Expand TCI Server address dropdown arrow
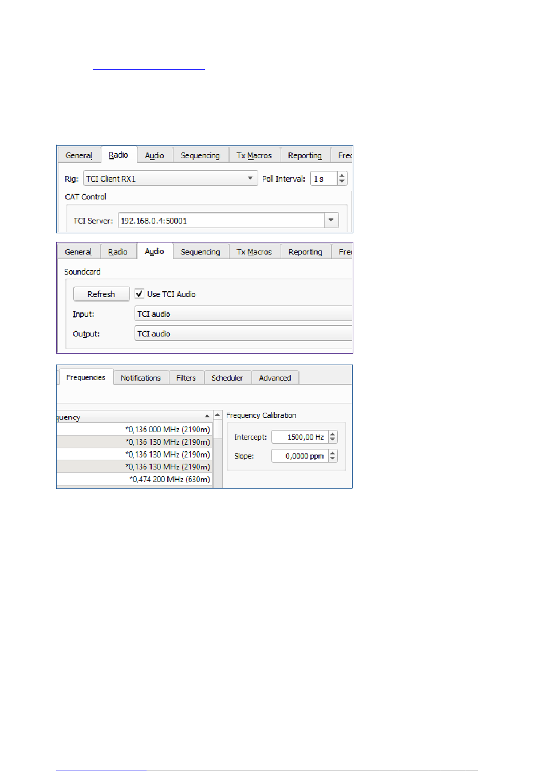The image size is (544, 779). (331, 220)
